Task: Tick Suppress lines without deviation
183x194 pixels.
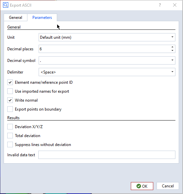Action: pos(10,145)
